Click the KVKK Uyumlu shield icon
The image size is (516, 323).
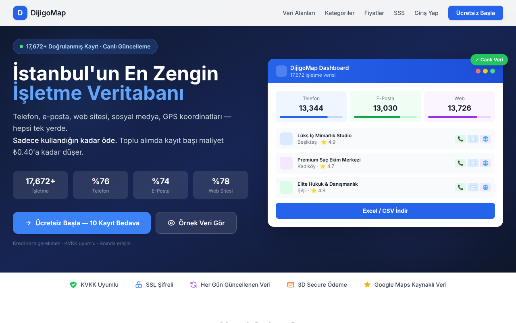tap(73, 285)
